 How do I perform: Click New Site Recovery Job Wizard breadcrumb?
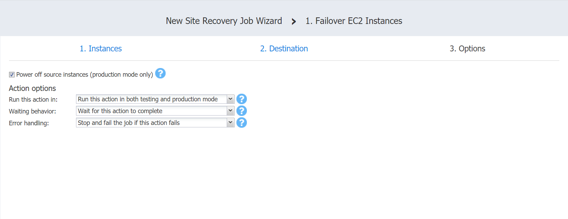[224, 21]
